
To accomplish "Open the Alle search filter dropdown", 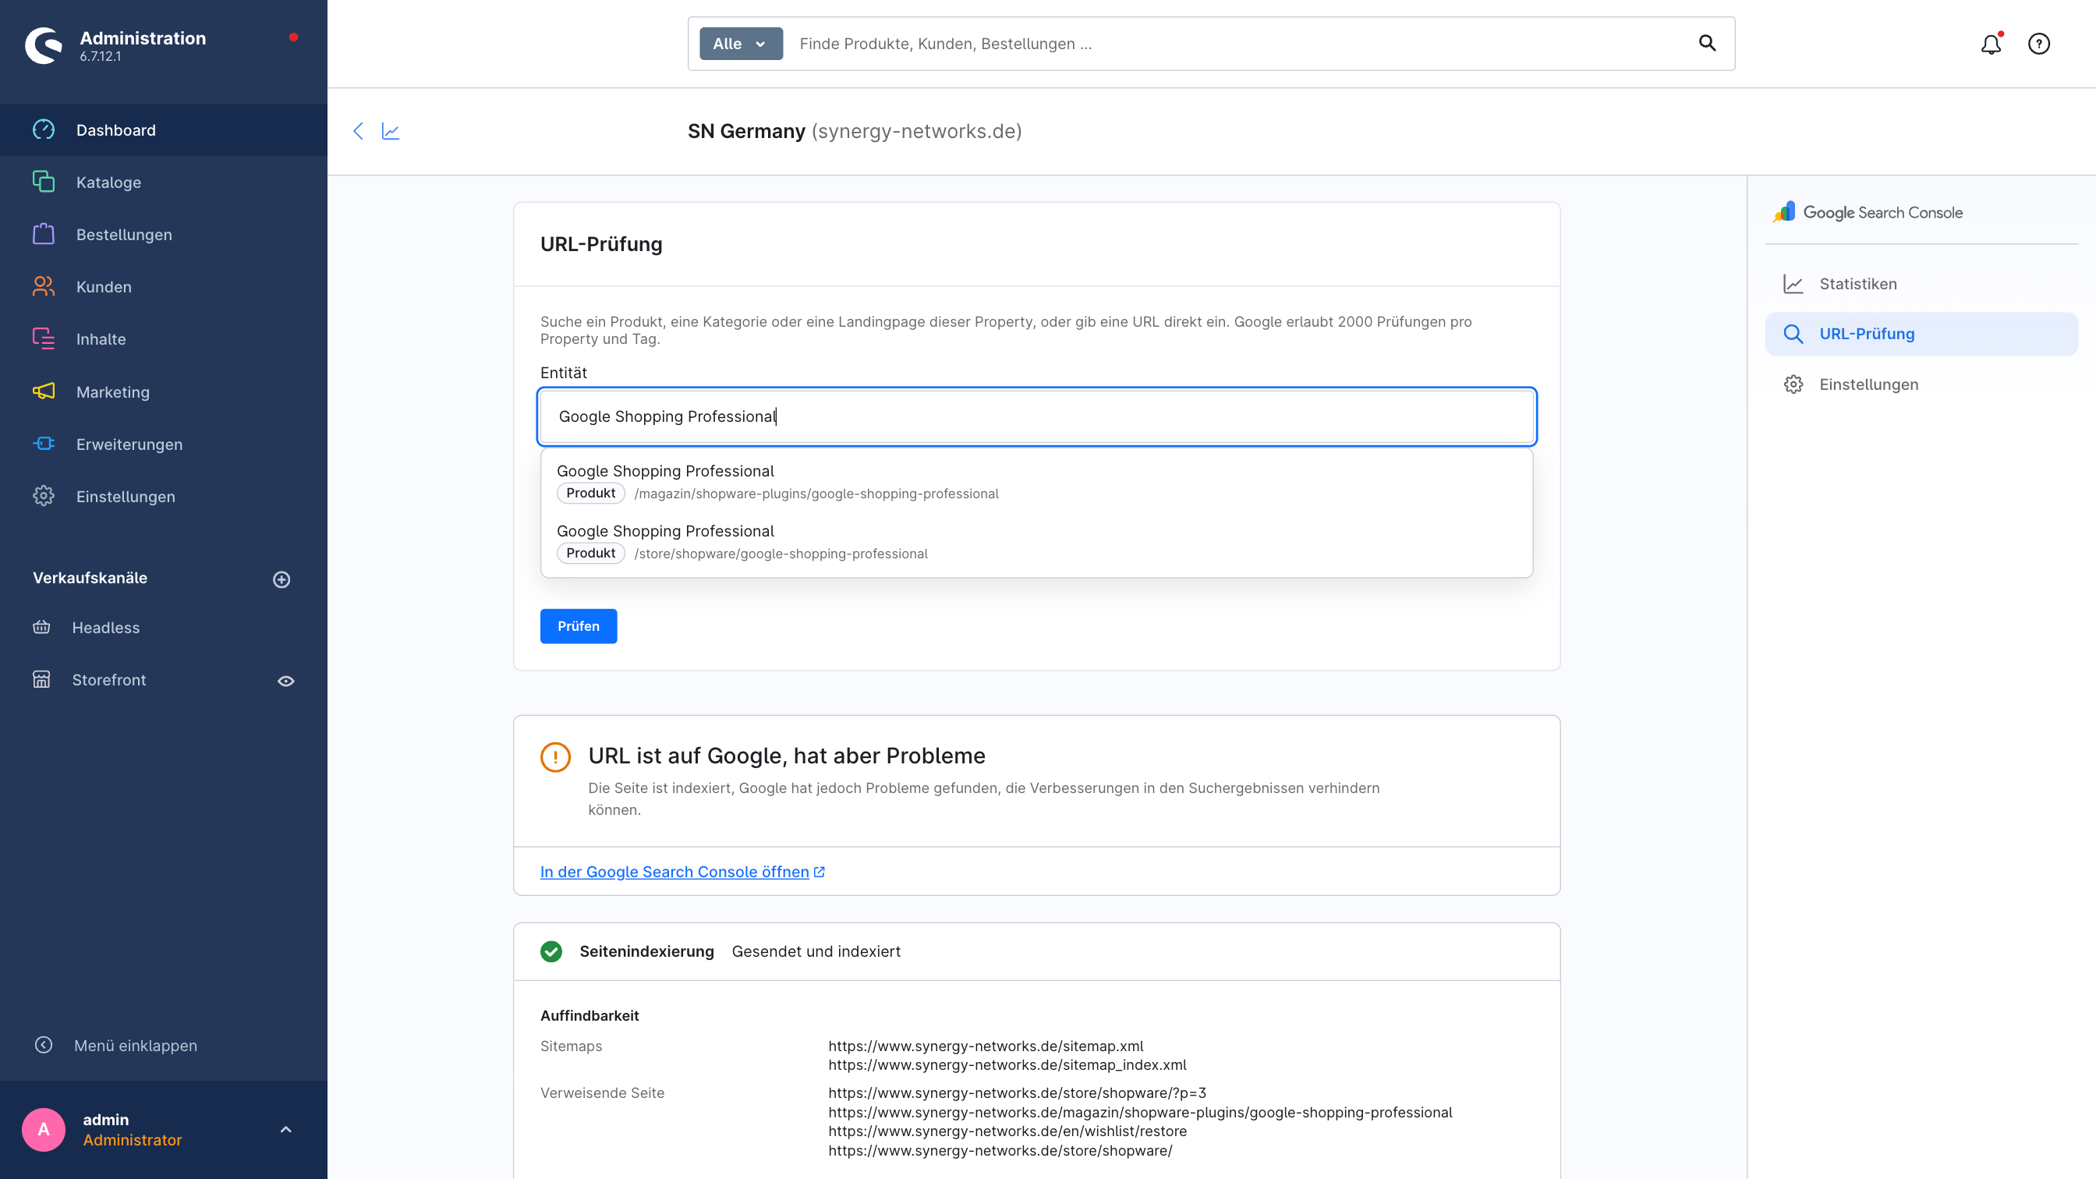I will click(x=741, y=43).
